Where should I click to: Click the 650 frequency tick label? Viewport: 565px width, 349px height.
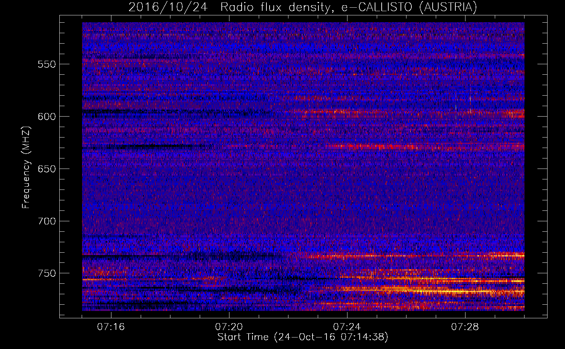point(47,169)
